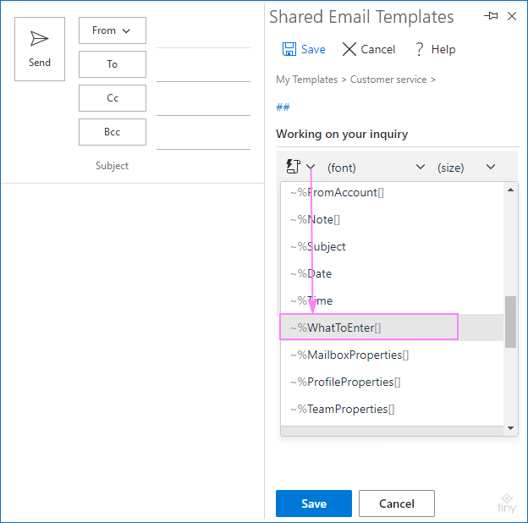Viewport: 528px width, 523px height.
Task: Click the insert macro icon
Action: coord(293,167)
